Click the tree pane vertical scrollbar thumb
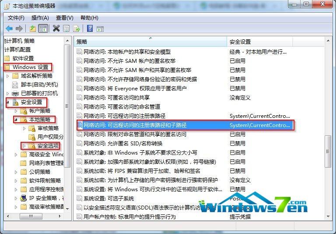336x234 pixels. click(x=67, y=106)
